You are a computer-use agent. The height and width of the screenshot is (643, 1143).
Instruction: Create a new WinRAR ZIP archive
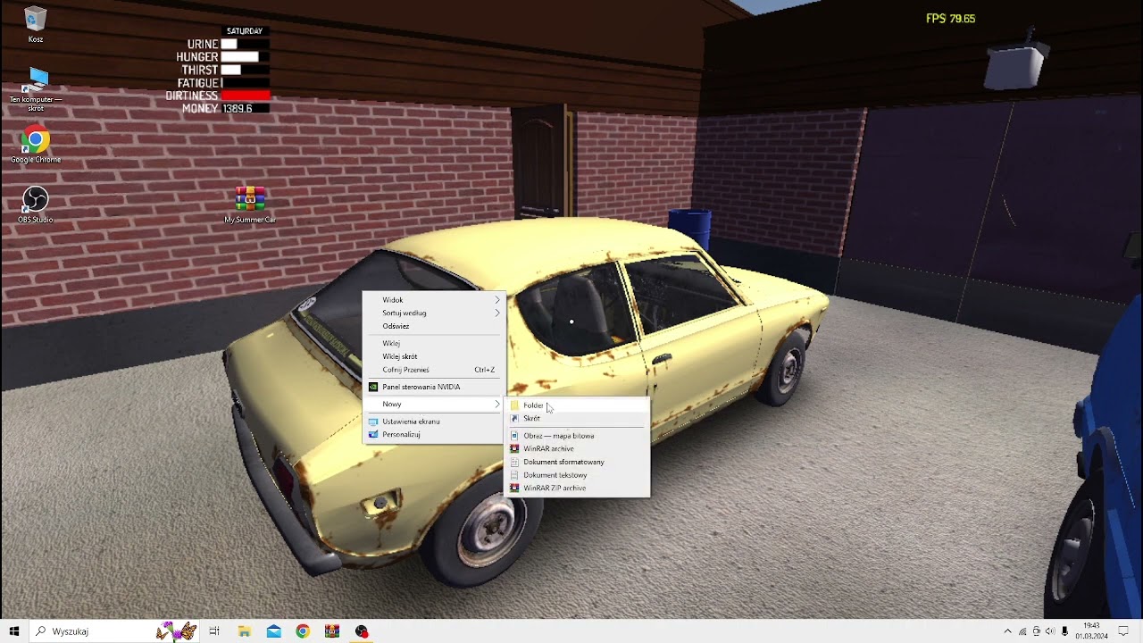578,488
